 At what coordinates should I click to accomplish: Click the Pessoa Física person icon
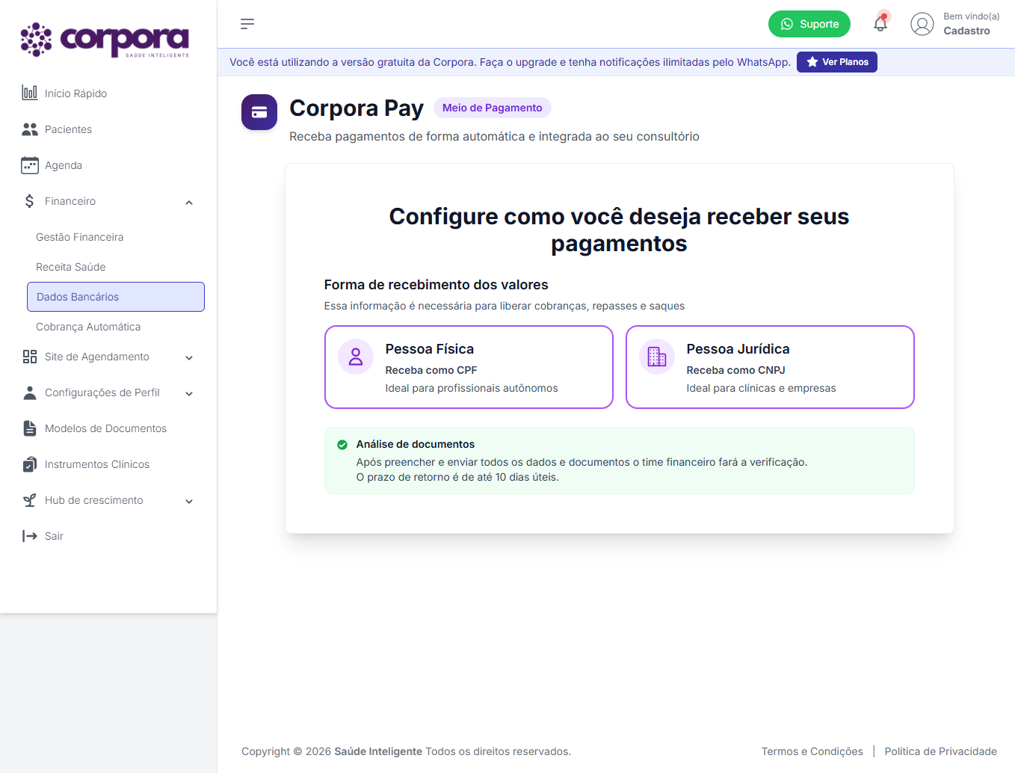tap(356, 357)
